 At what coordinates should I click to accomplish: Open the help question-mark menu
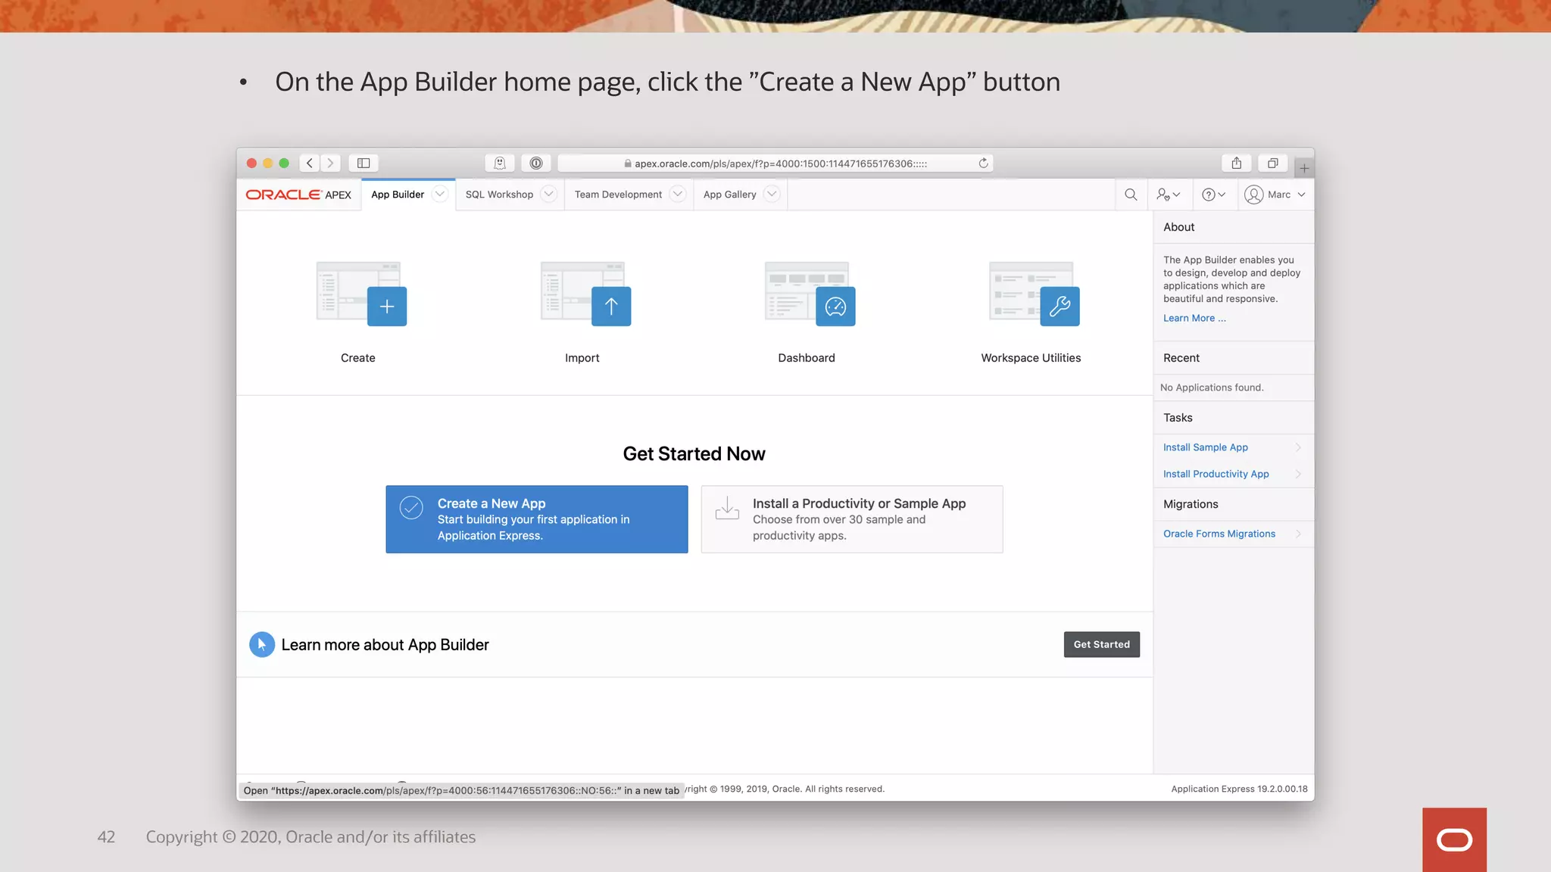[1213, 195]
